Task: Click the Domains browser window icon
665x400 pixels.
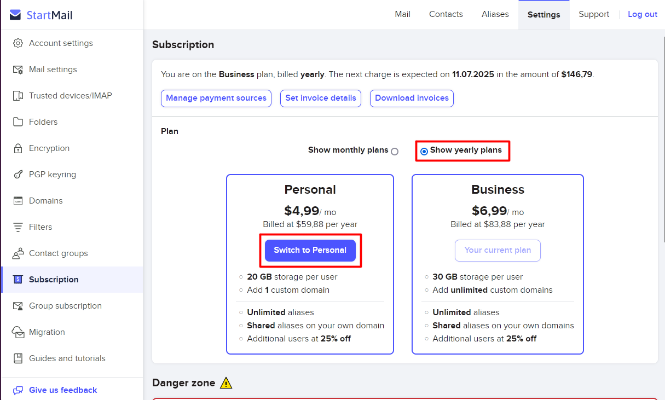Action: (18, 201)
